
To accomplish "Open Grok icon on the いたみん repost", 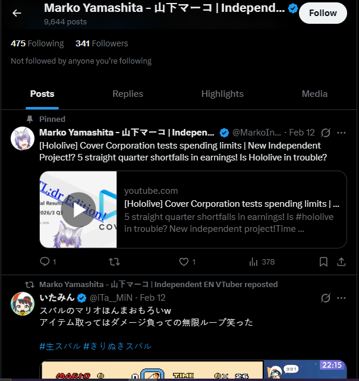I will tap(326, 298).
